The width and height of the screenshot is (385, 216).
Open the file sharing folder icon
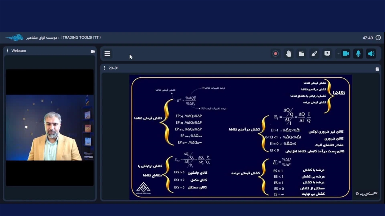point(301,54)
